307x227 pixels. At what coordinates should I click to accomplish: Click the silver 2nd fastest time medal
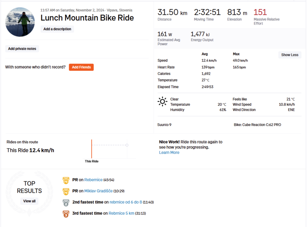(66, 202)
